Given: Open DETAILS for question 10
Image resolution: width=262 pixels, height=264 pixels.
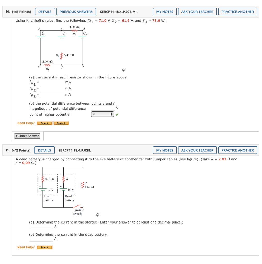Looking at the screenshot, I should coord(45,11).
